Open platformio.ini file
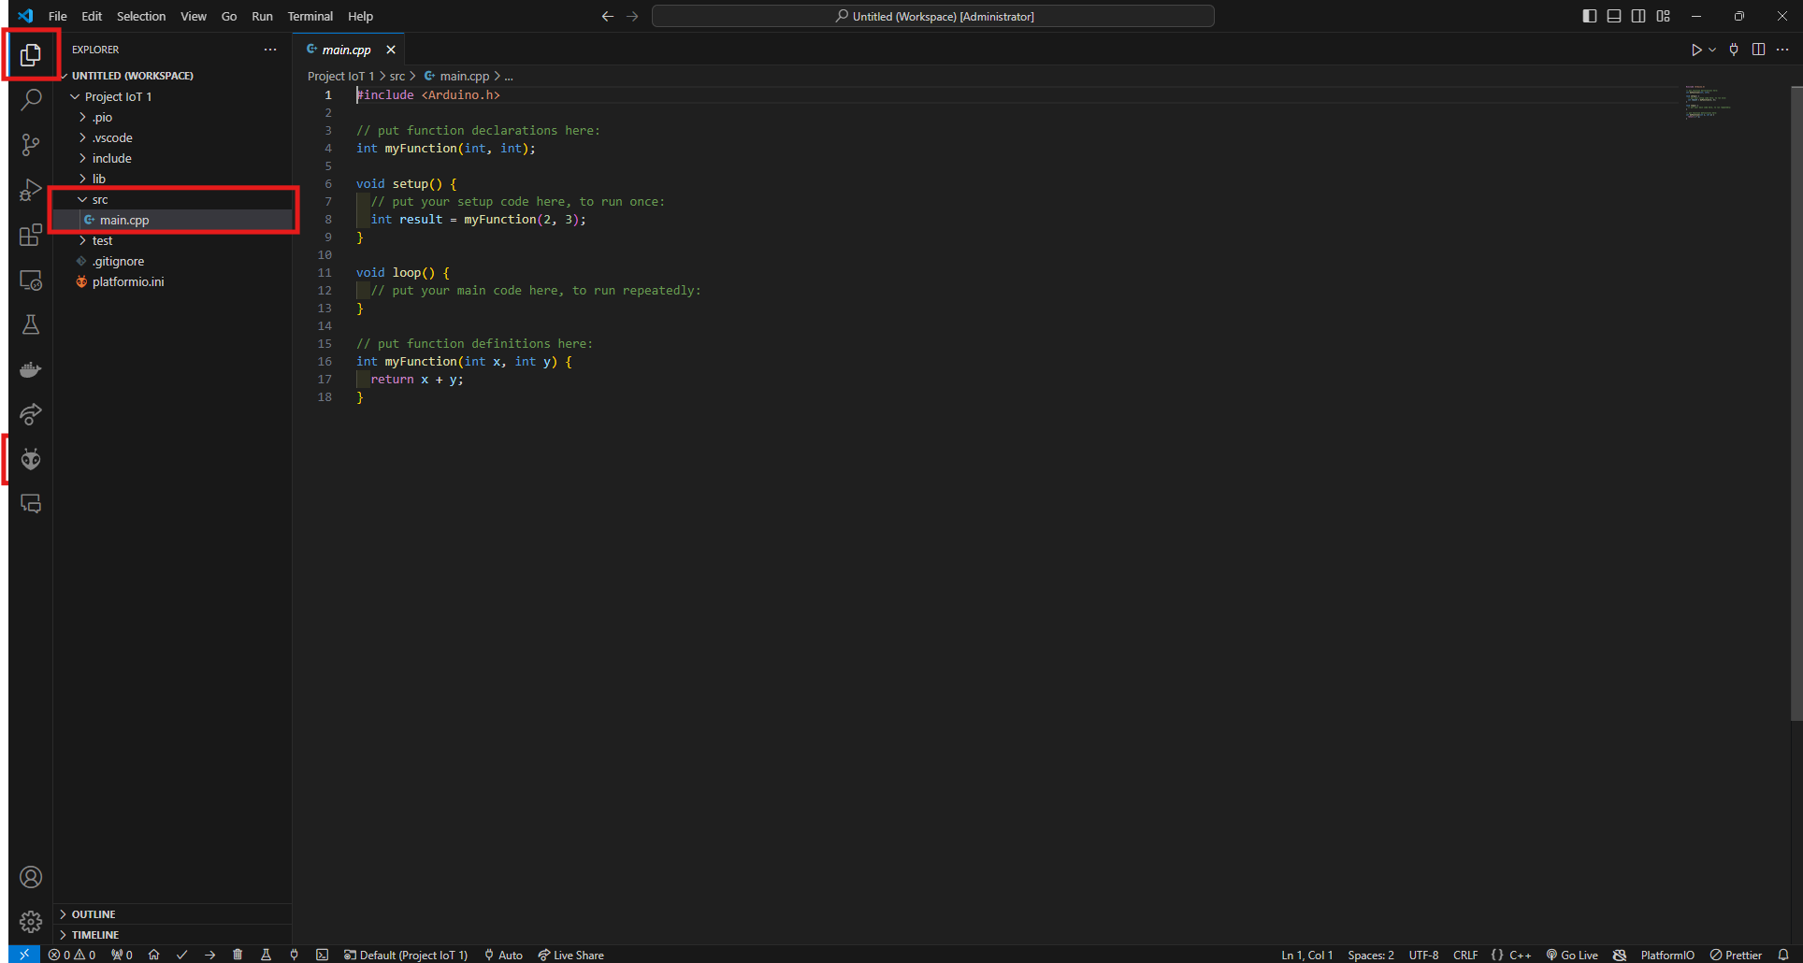This screenshot has height=963, width=1803. [x=128, y=281]
